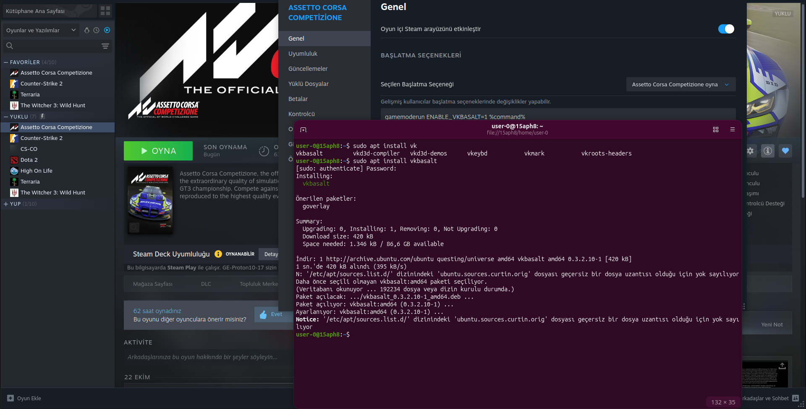Open advanced filter options beside library search
Viewport: 806px width, 409px height.
[105, 46]
